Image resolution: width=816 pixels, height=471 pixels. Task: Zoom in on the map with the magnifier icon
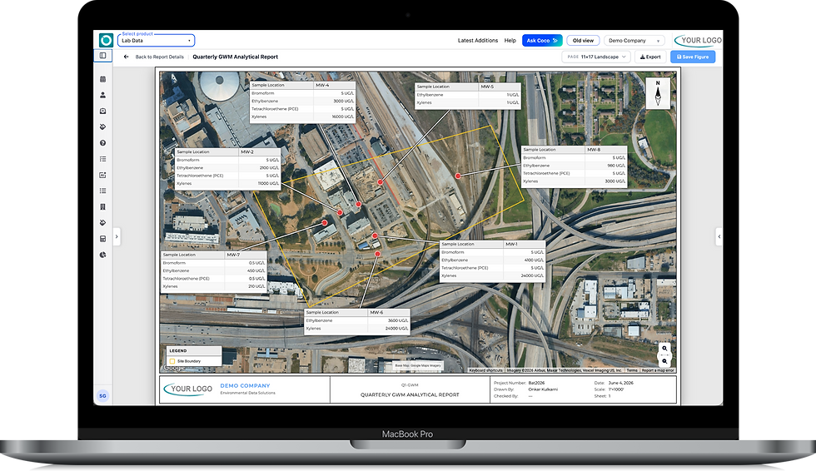coord(664,349)
